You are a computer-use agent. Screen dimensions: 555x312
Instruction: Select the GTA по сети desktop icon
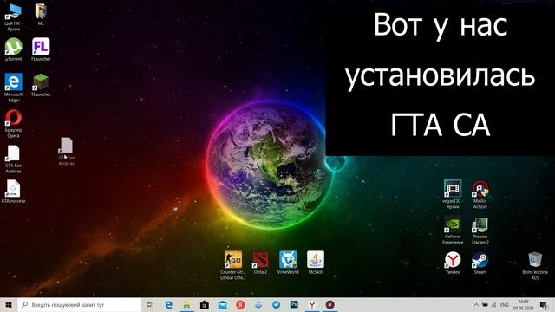[x=14, y=192]
